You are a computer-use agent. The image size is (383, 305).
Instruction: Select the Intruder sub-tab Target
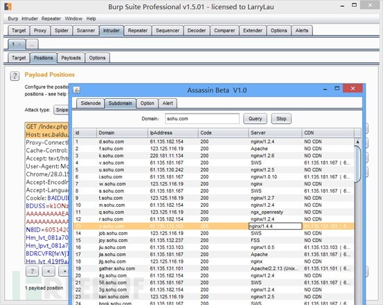pos(19,58)
